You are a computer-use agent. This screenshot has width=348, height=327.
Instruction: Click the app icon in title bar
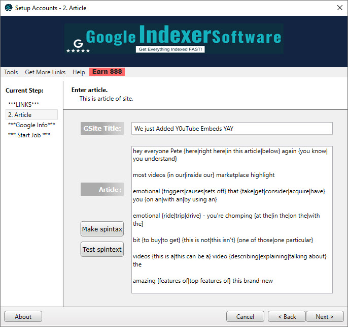pyautogui.click(x=9, y=8)
